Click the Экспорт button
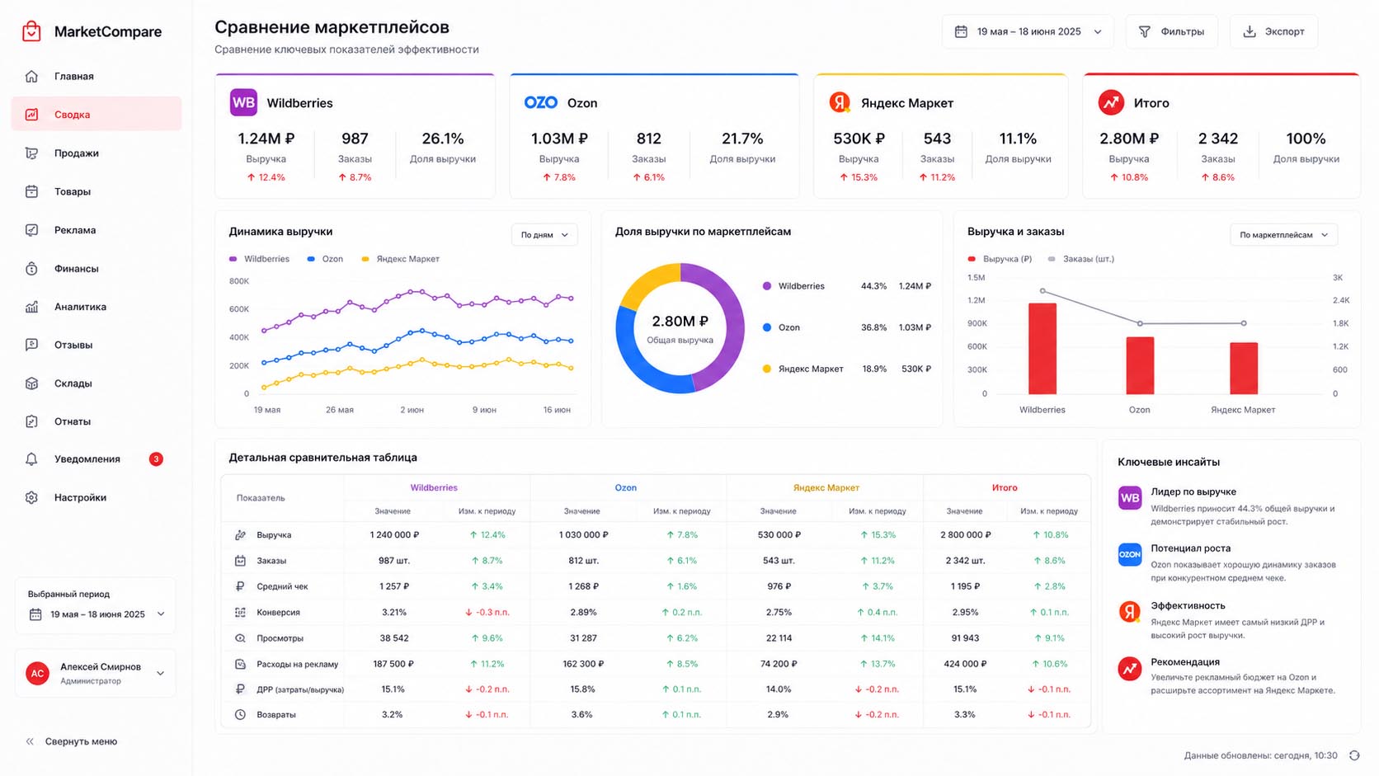 coord(1273,31)
